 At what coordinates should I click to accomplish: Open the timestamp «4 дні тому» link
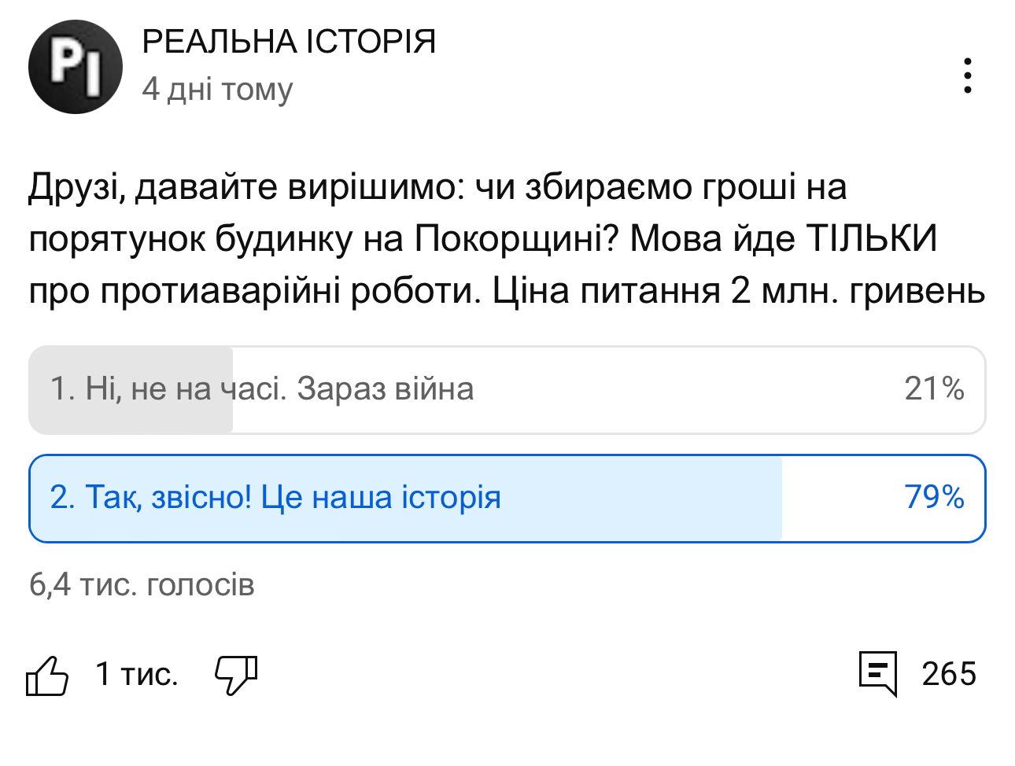click(x=216, y=89)
